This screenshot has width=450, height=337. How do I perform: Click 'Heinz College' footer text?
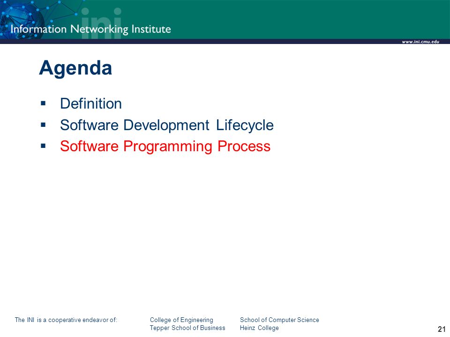(x=259, y=328)
